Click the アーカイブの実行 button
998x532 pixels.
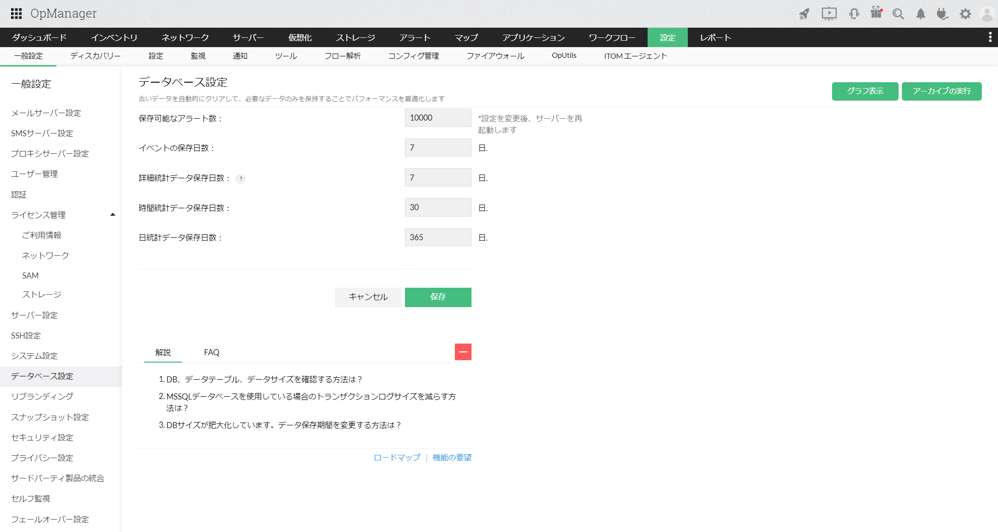coord(942,91)
